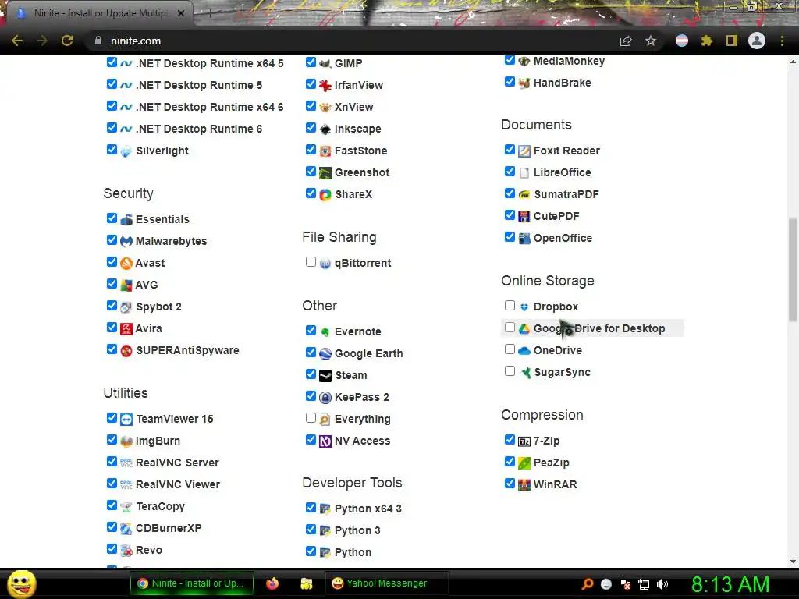Open the Extensions puzzle icon

[706, 41]
